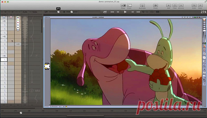Redo the last undone action
Image resolution: width=207 pixels, height=118 pixels.
[200, 5]
